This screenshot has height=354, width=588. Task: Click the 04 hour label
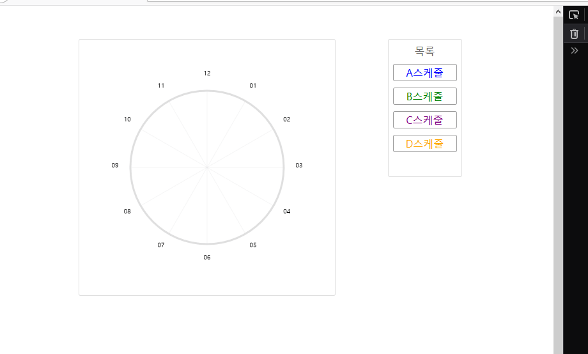(286, 211)
